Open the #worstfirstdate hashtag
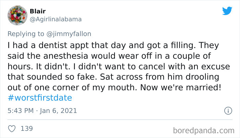This screenshot has width=240, height=138. coord(40,98)
